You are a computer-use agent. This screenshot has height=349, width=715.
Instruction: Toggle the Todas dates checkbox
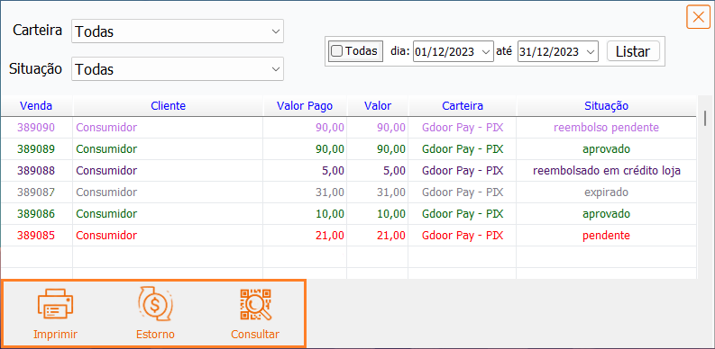click(336, 51)
